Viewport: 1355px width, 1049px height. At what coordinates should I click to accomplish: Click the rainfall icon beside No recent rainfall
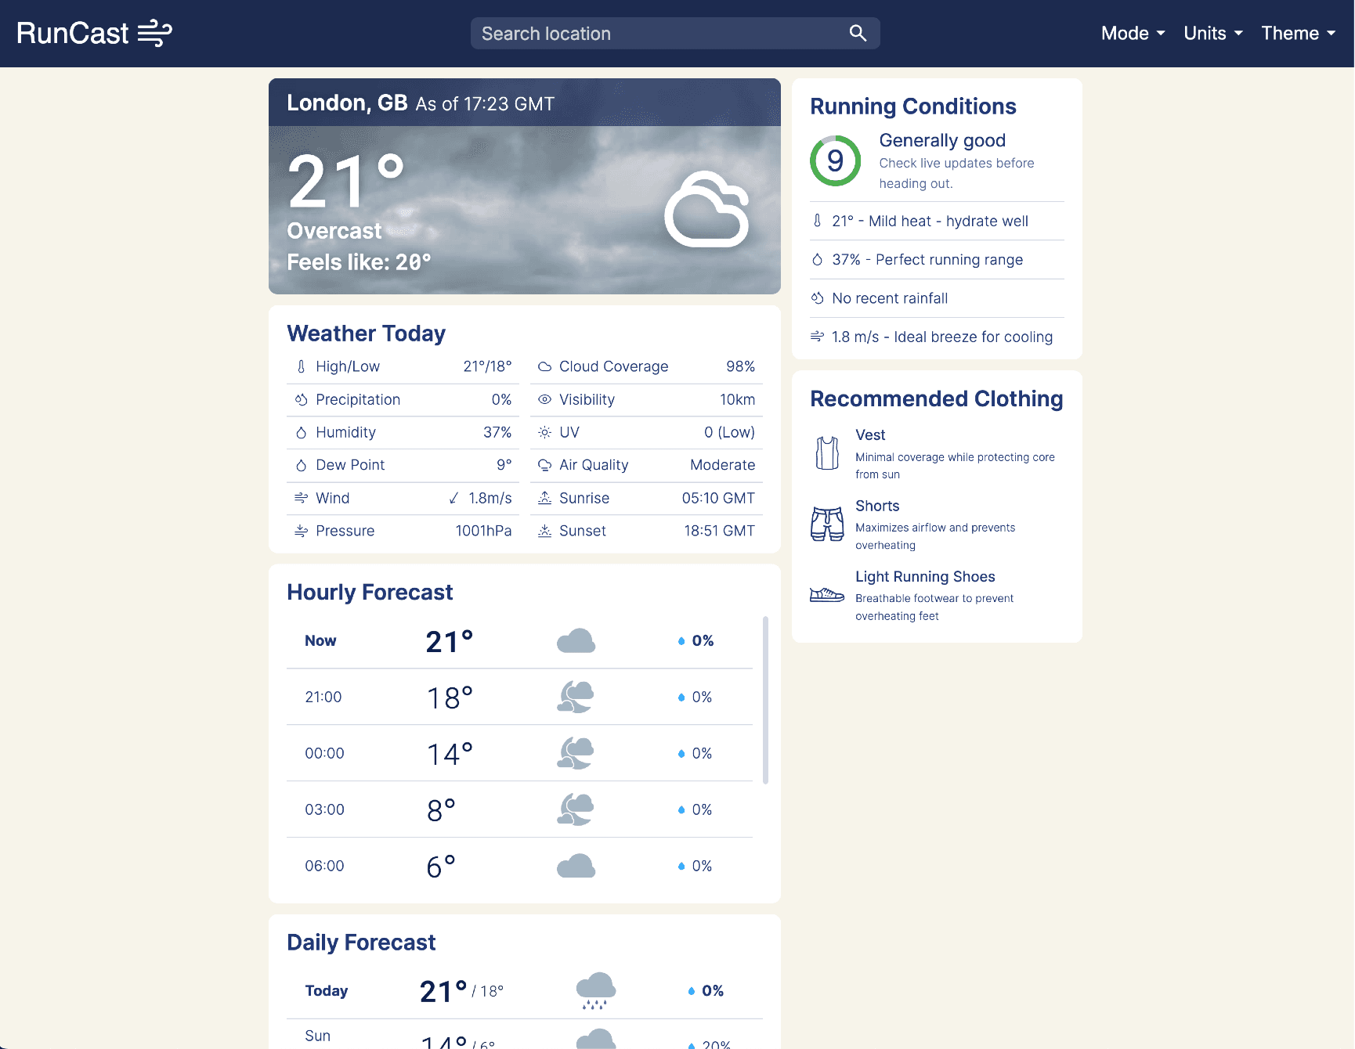(817, 297)
